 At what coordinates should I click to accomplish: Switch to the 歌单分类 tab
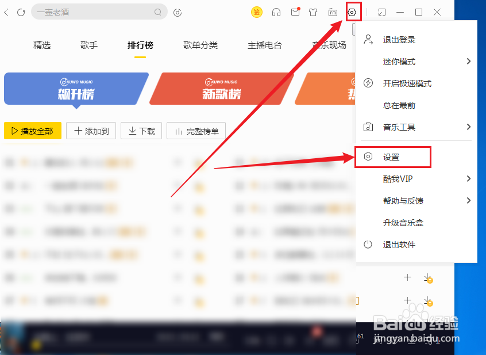pos(200,45)
